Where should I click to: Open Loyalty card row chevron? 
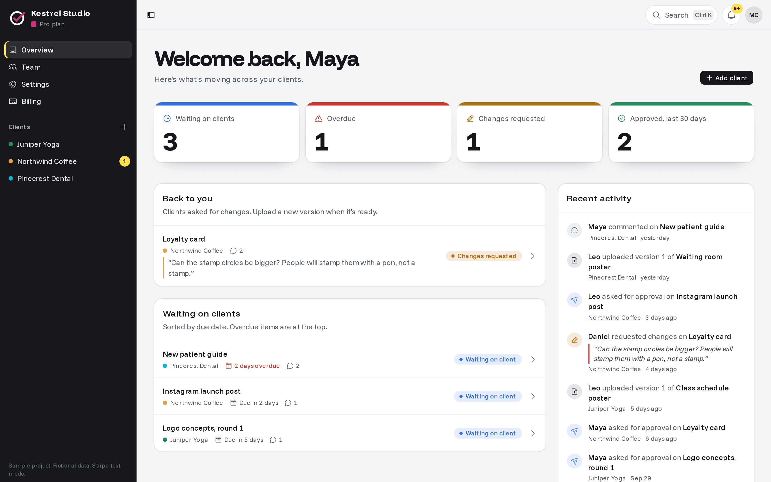533,256
